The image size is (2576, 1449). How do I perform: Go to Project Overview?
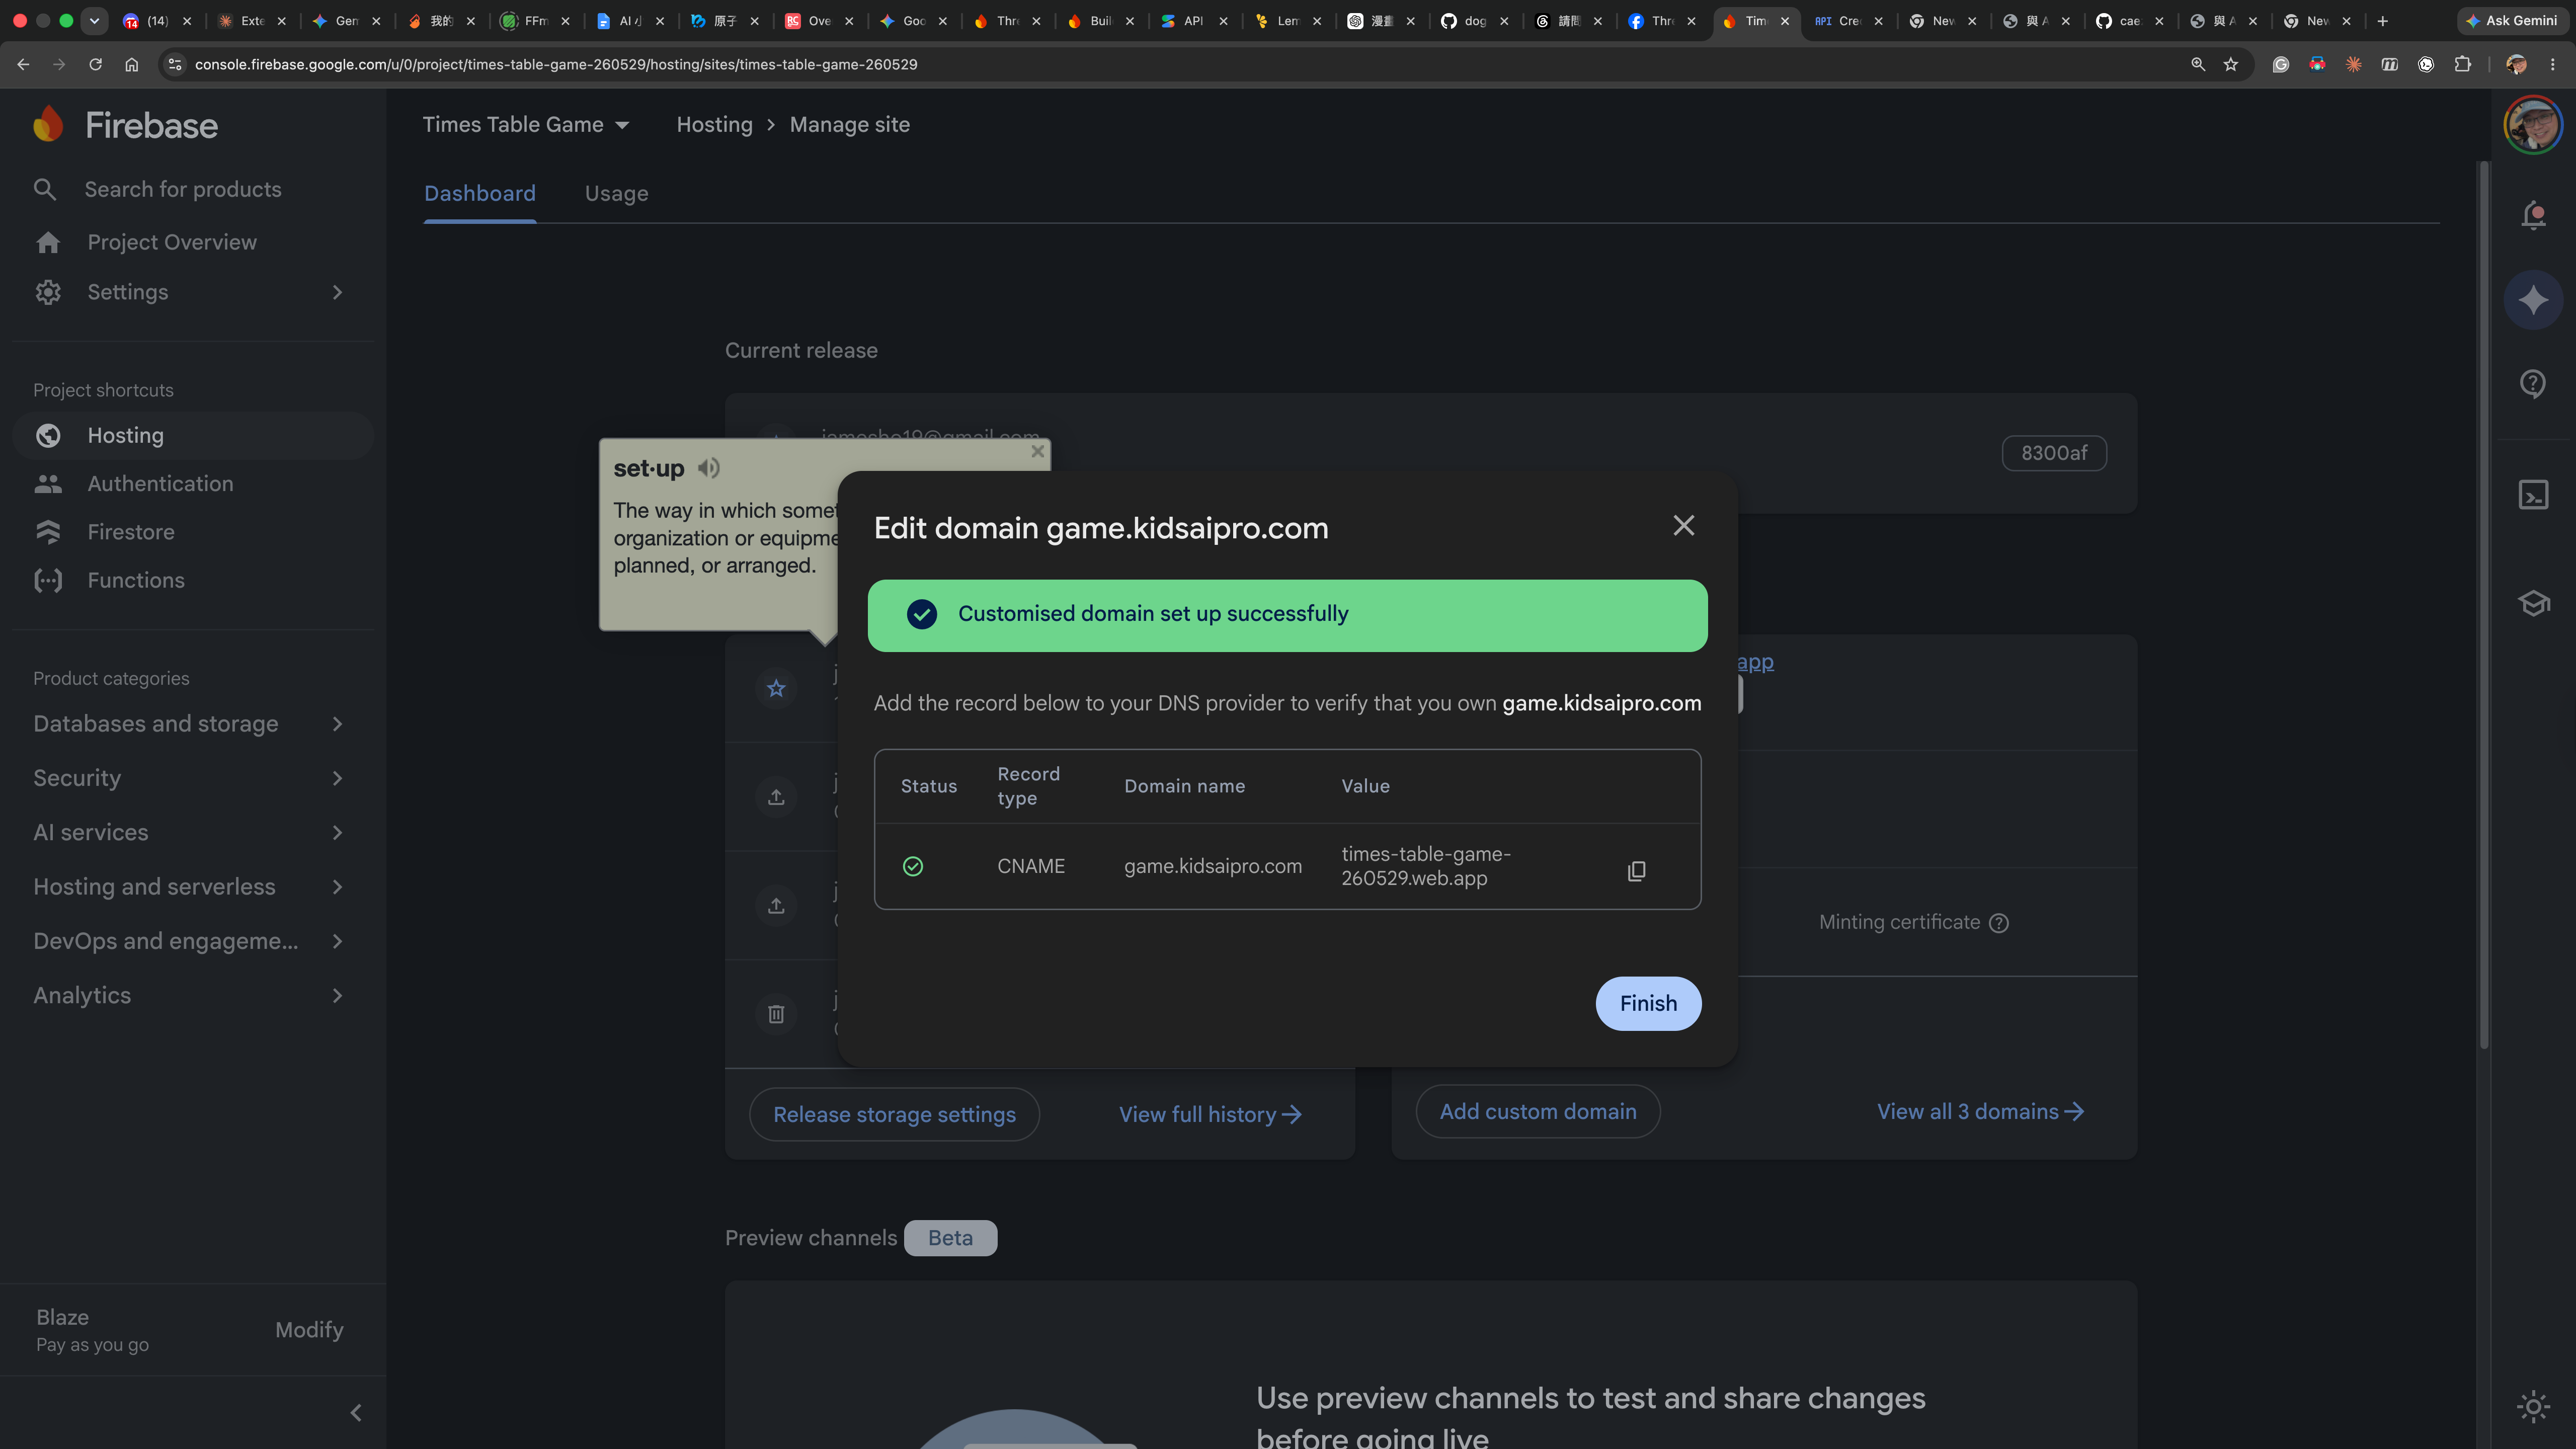172,242
